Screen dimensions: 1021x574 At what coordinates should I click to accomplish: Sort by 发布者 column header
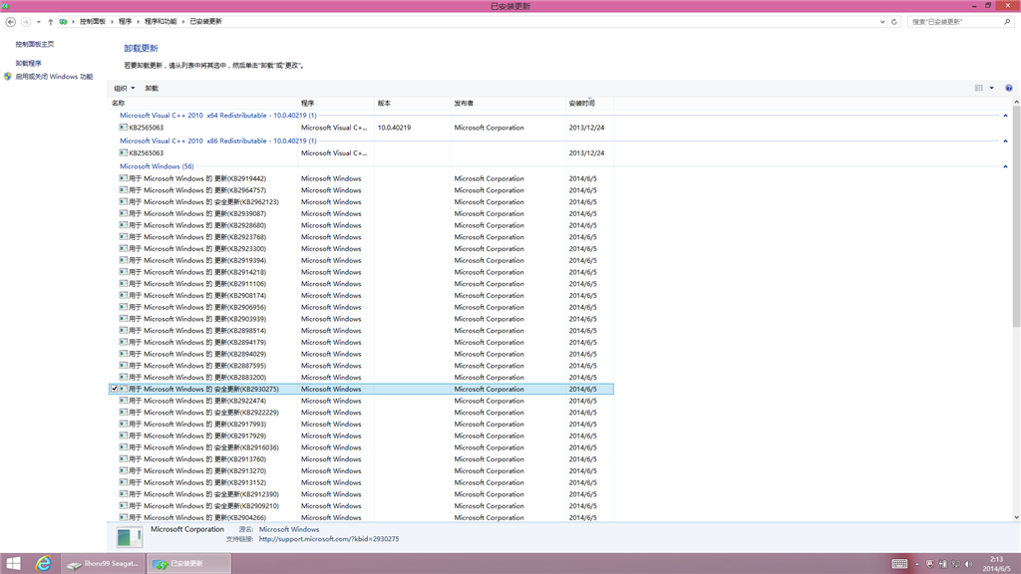[509, 103]
